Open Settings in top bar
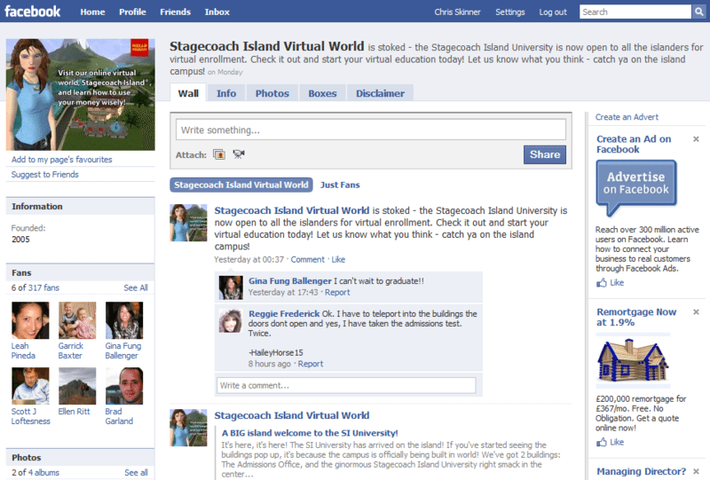 click(509, 12)
